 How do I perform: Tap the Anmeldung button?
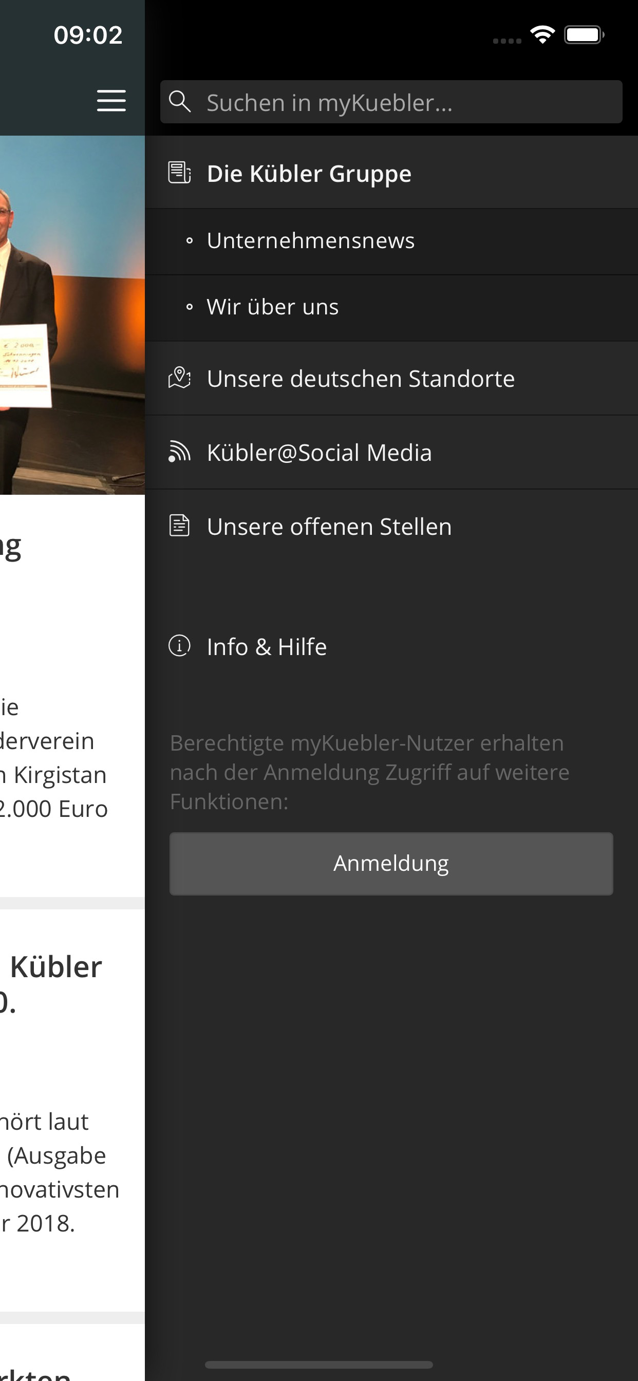(x=391, y=864)
